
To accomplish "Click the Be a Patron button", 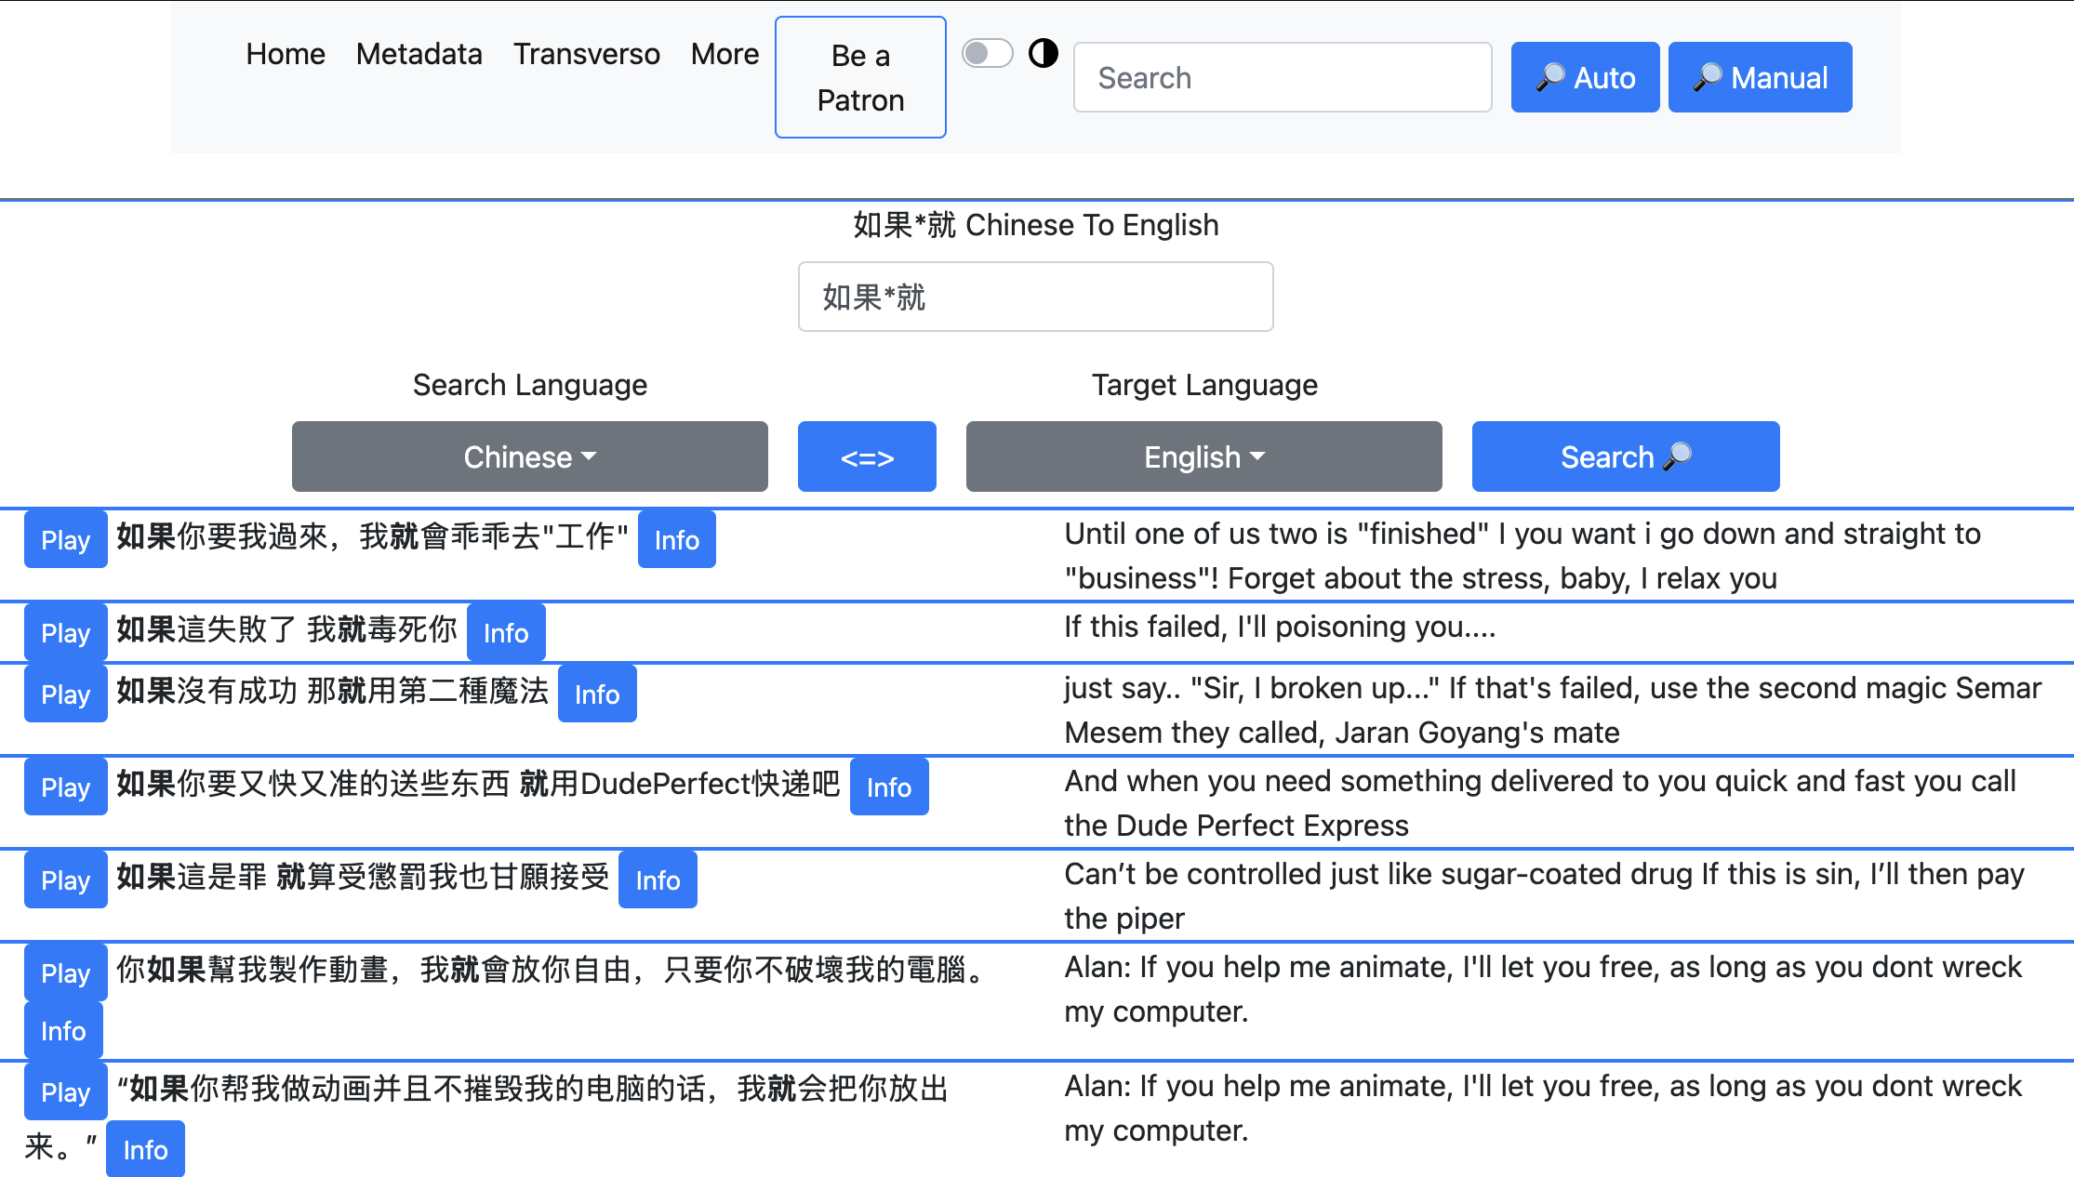I will tap(860, 77).
